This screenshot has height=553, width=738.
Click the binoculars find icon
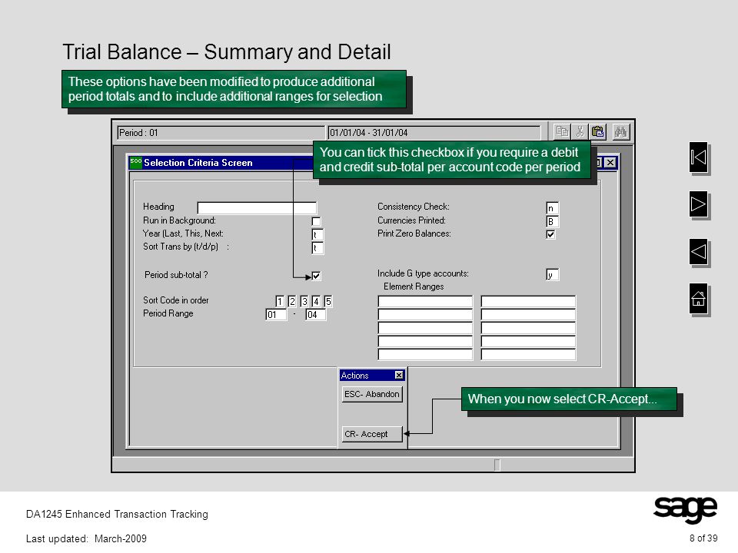click(621, 131)
